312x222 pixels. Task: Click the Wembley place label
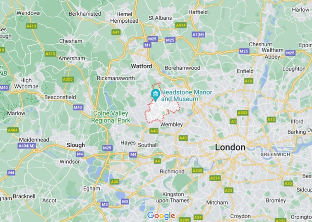pyautogui.click(x=171, y=125)
